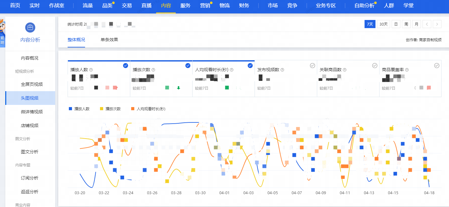449x207 pixels.
Task: Switch to the 整体概况 tab
Action: [x=76, y=40]
